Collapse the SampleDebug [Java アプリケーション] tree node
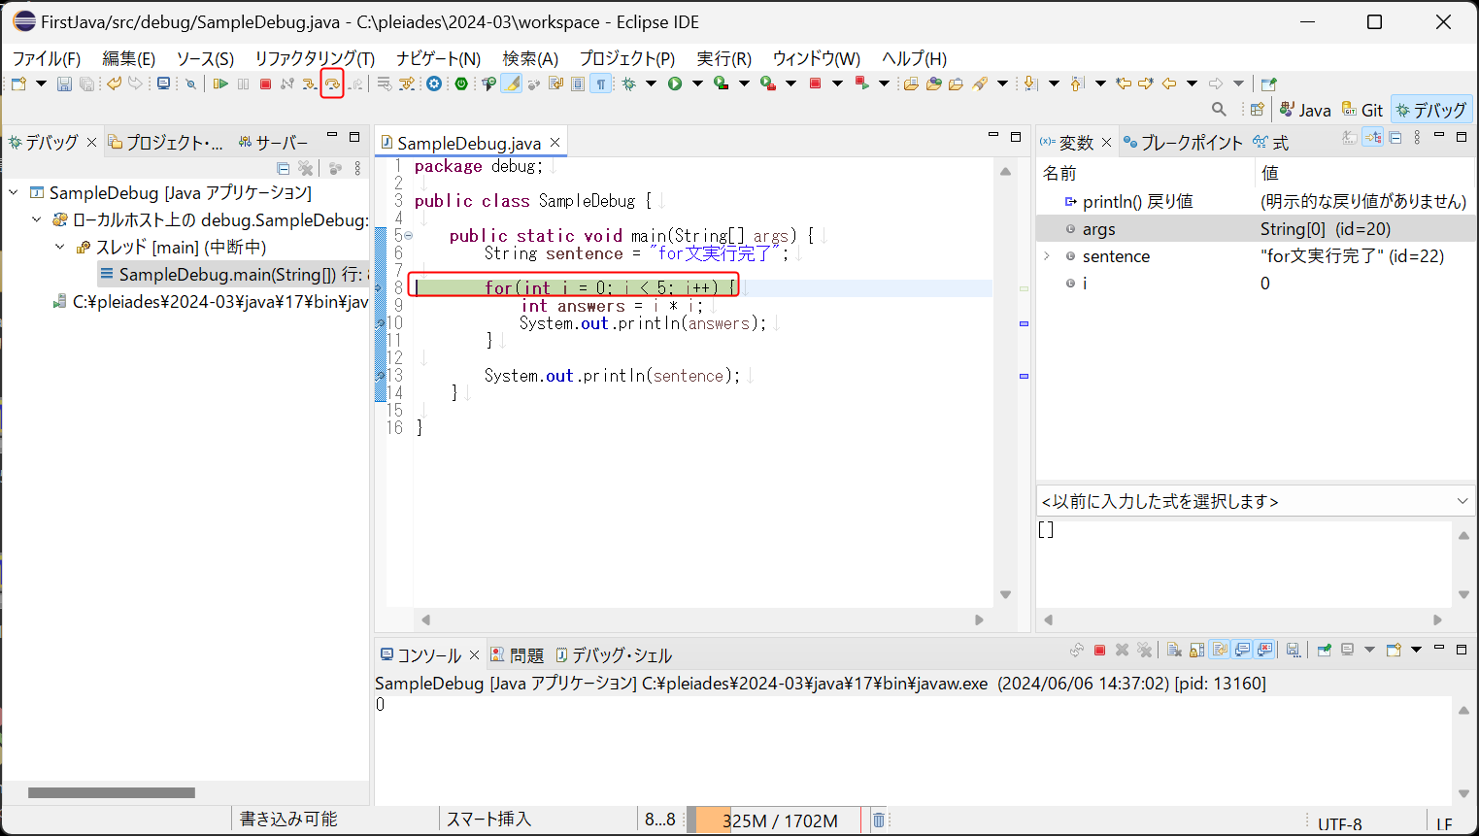Viewport: 1479px width, 837px height. pos(14,192)
